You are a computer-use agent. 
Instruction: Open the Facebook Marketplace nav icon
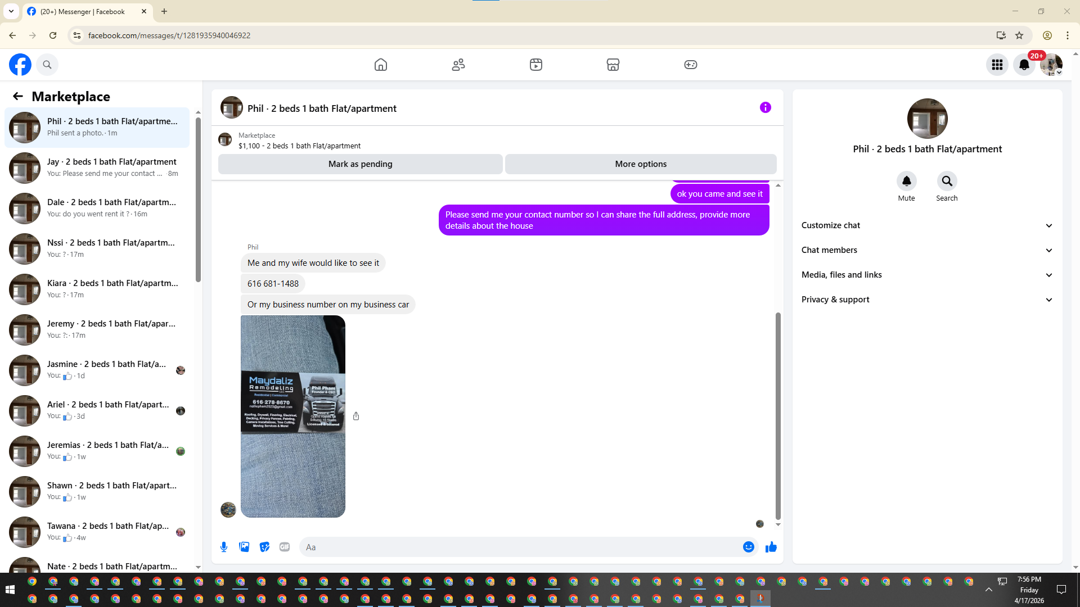[613, 65]
